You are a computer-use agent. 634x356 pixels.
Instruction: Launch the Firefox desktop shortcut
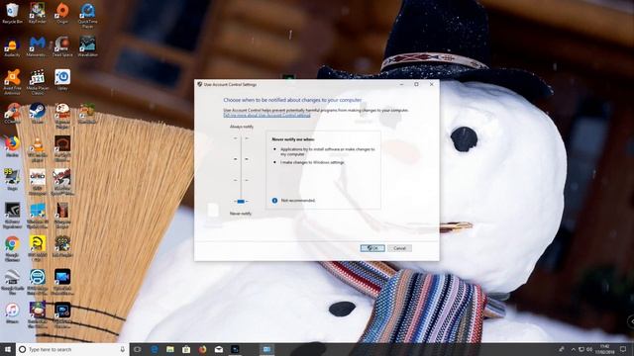(12, 146)
